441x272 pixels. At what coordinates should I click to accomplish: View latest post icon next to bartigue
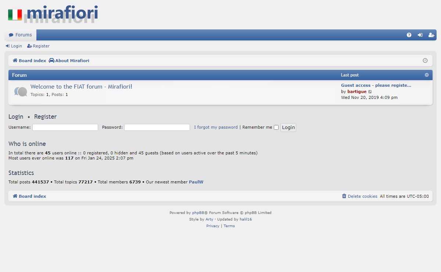pos(370,92)
